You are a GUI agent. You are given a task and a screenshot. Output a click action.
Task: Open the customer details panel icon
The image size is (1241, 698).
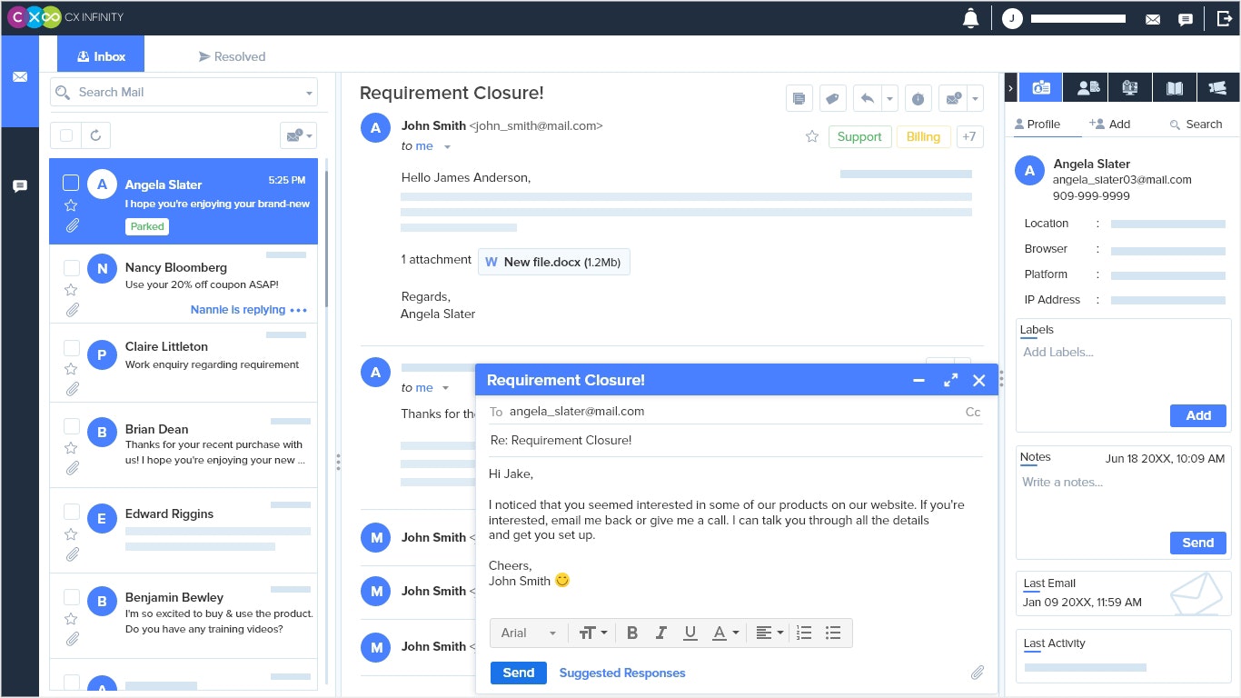(x=1087, y=87)
